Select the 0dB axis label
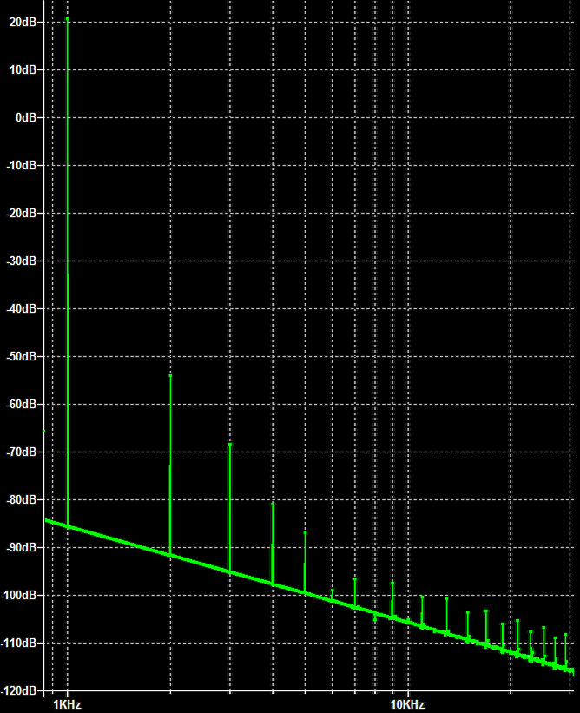 point(23,116)
